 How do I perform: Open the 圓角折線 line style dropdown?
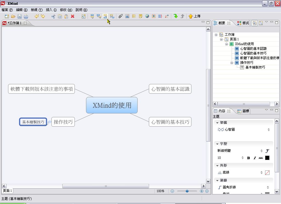(268, 188)
